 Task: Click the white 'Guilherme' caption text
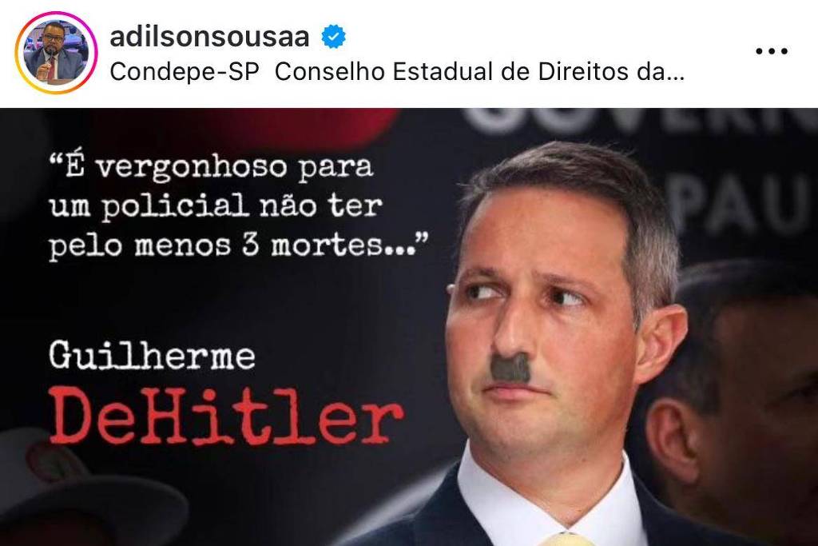coord(152,356)
